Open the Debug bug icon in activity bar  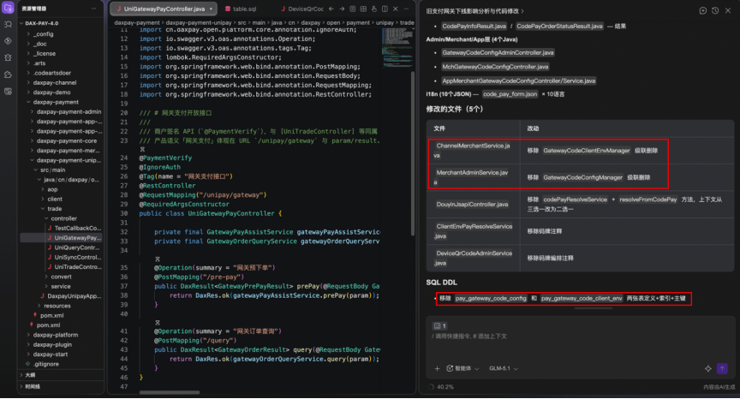(8, 57)
